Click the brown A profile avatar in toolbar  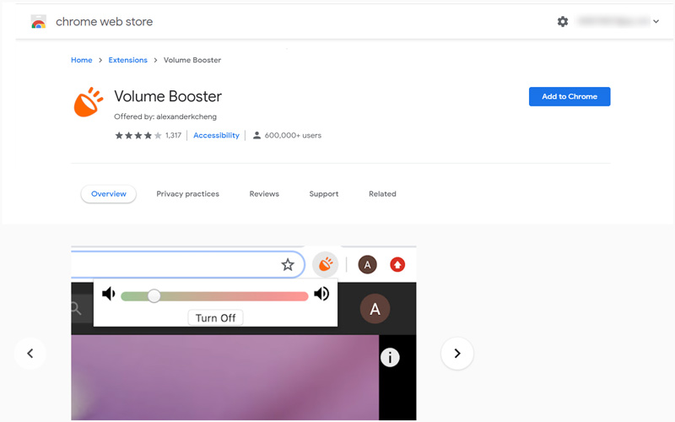point(367,264)
